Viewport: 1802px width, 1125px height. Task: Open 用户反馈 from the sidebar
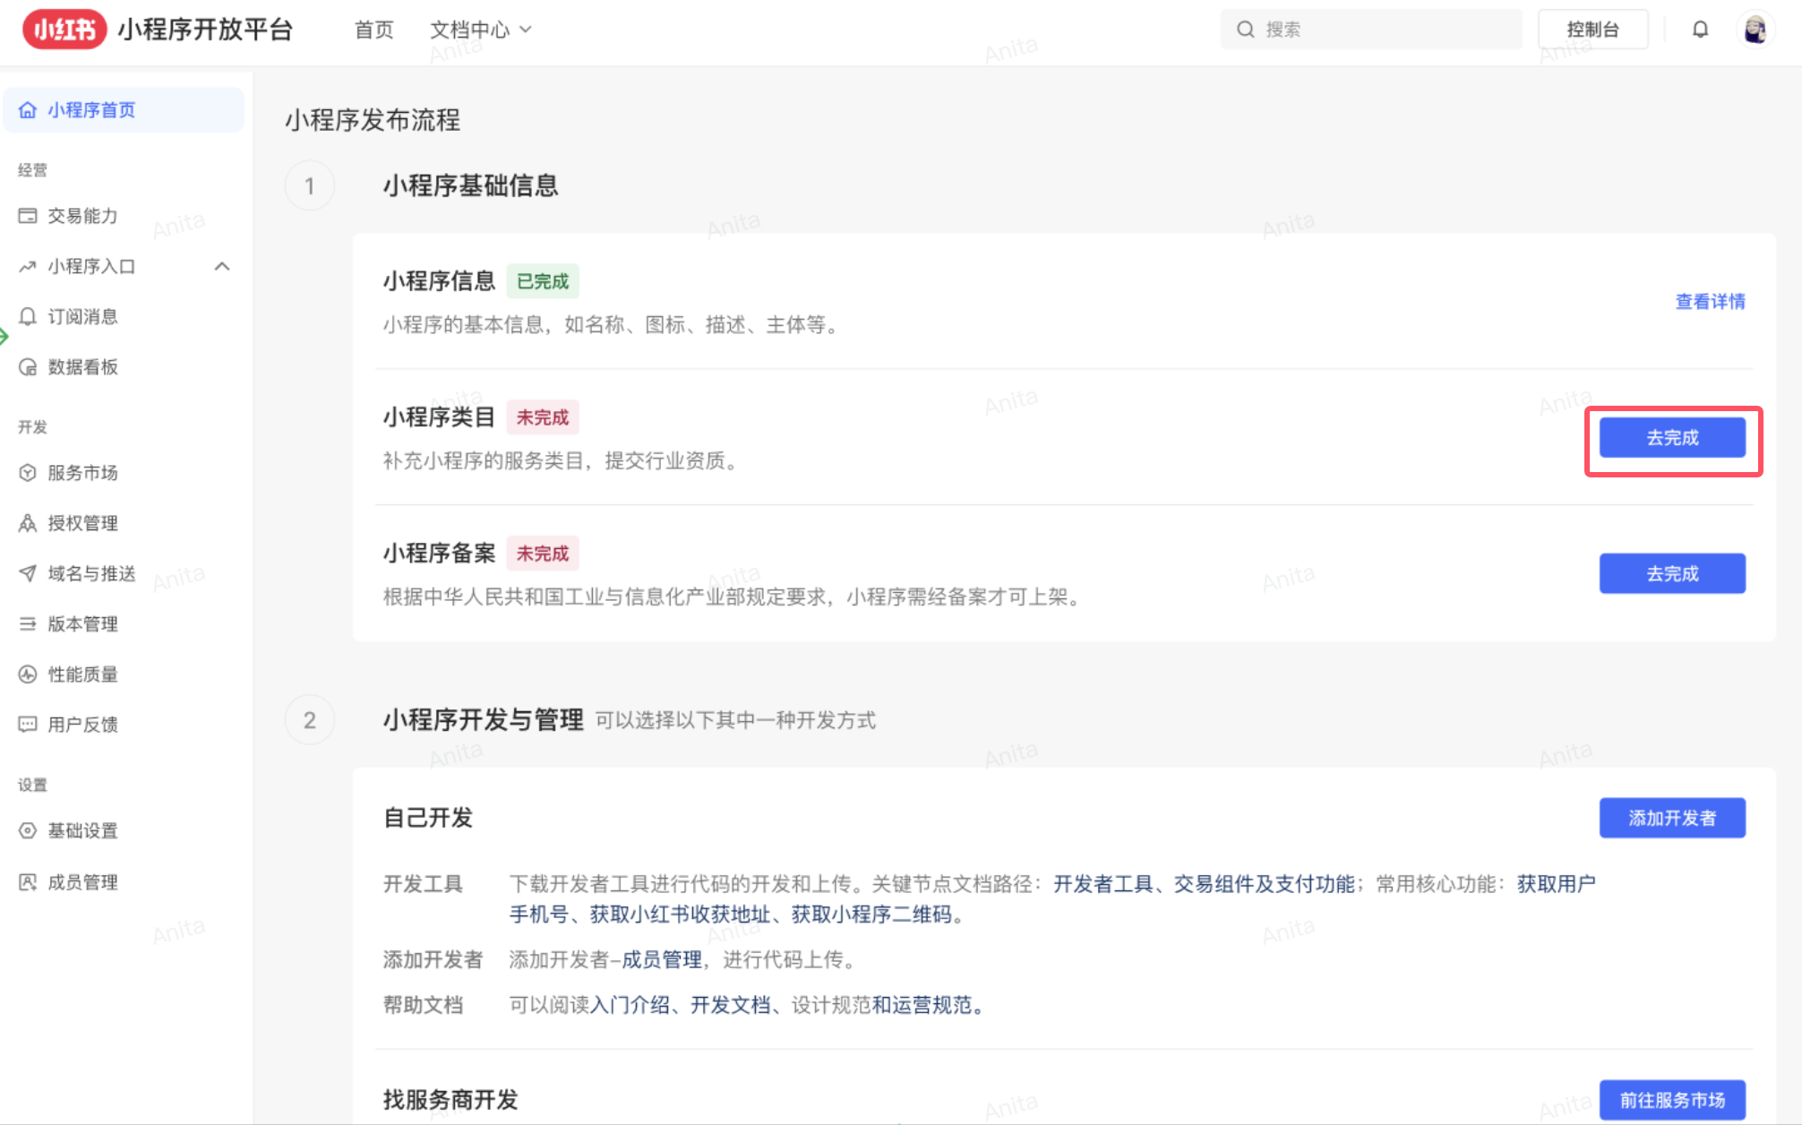coord(82,725)
